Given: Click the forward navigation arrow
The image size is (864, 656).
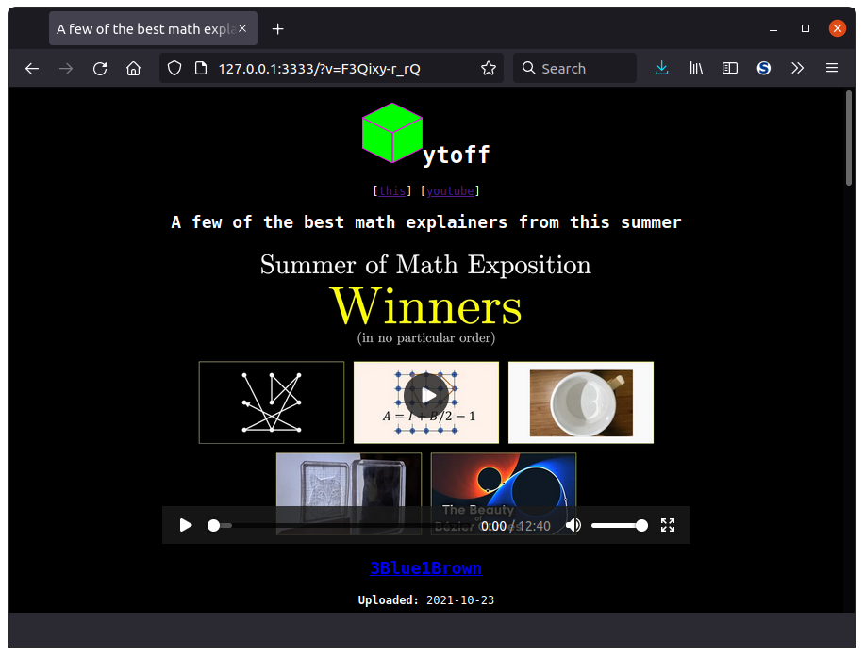Looking at the screenshot, I should pos(66,68).
